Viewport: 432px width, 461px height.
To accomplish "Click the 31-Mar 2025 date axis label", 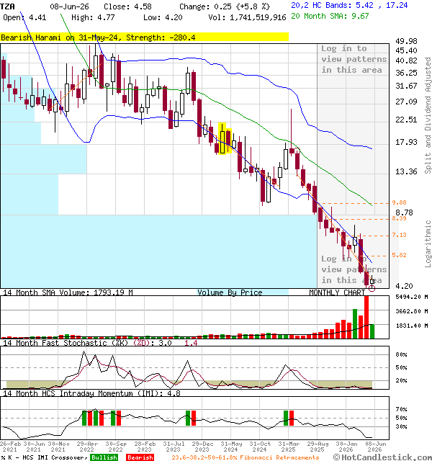I will 289,447.
